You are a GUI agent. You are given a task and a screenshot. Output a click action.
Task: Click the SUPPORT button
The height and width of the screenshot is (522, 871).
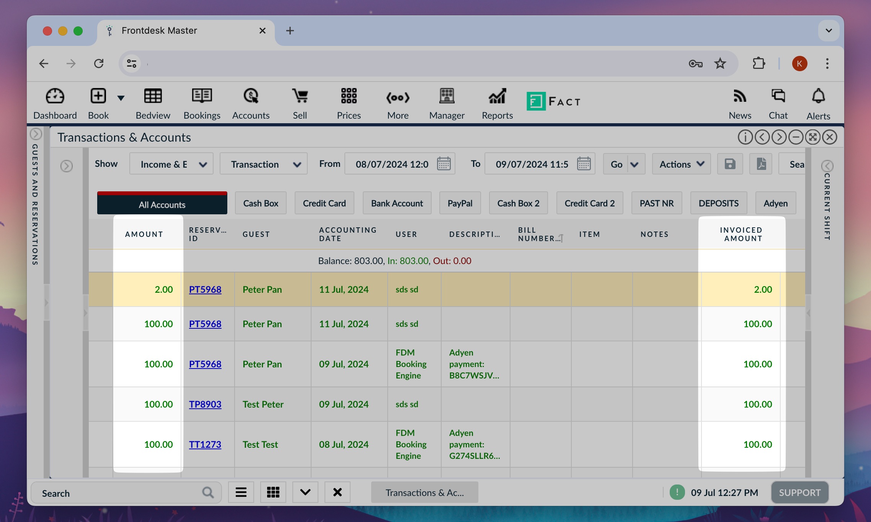coord(799,493)
